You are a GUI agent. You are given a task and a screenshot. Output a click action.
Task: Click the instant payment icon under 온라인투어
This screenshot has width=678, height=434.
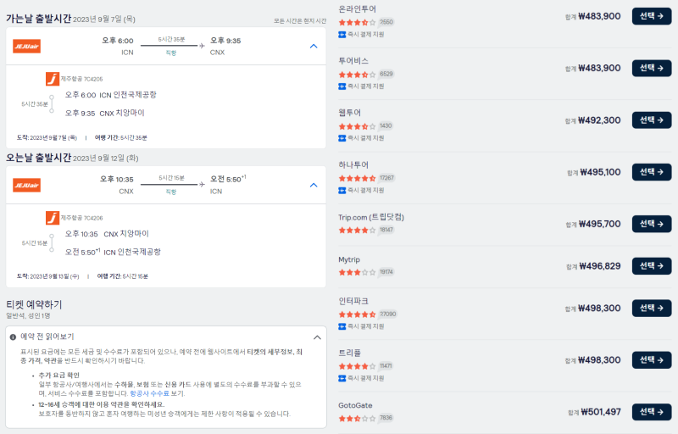pos(342,35)
